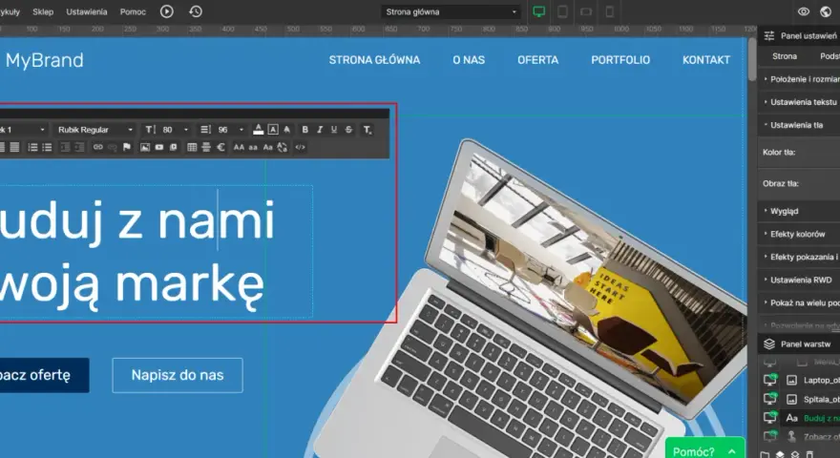Switch to desktop view device icon
This screenshot has width=840, height=458.
tap(539, 11)
